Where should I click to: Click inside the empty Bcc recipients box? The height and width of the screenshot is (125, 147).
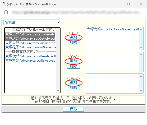pos(112,84)
